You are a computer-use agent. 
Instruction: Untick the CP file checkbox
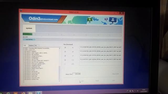pyautogui.click(x=65, y=56)
